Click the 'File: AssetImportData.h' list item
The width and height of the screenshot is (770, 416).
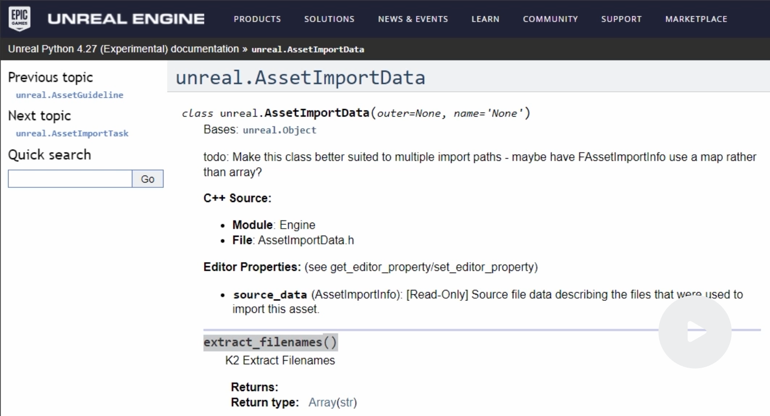[293, 239]
